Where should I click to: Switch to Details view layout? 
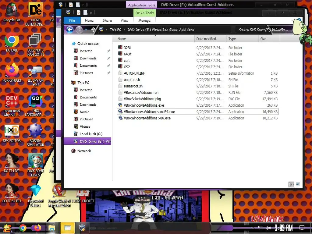coord(291,184)
